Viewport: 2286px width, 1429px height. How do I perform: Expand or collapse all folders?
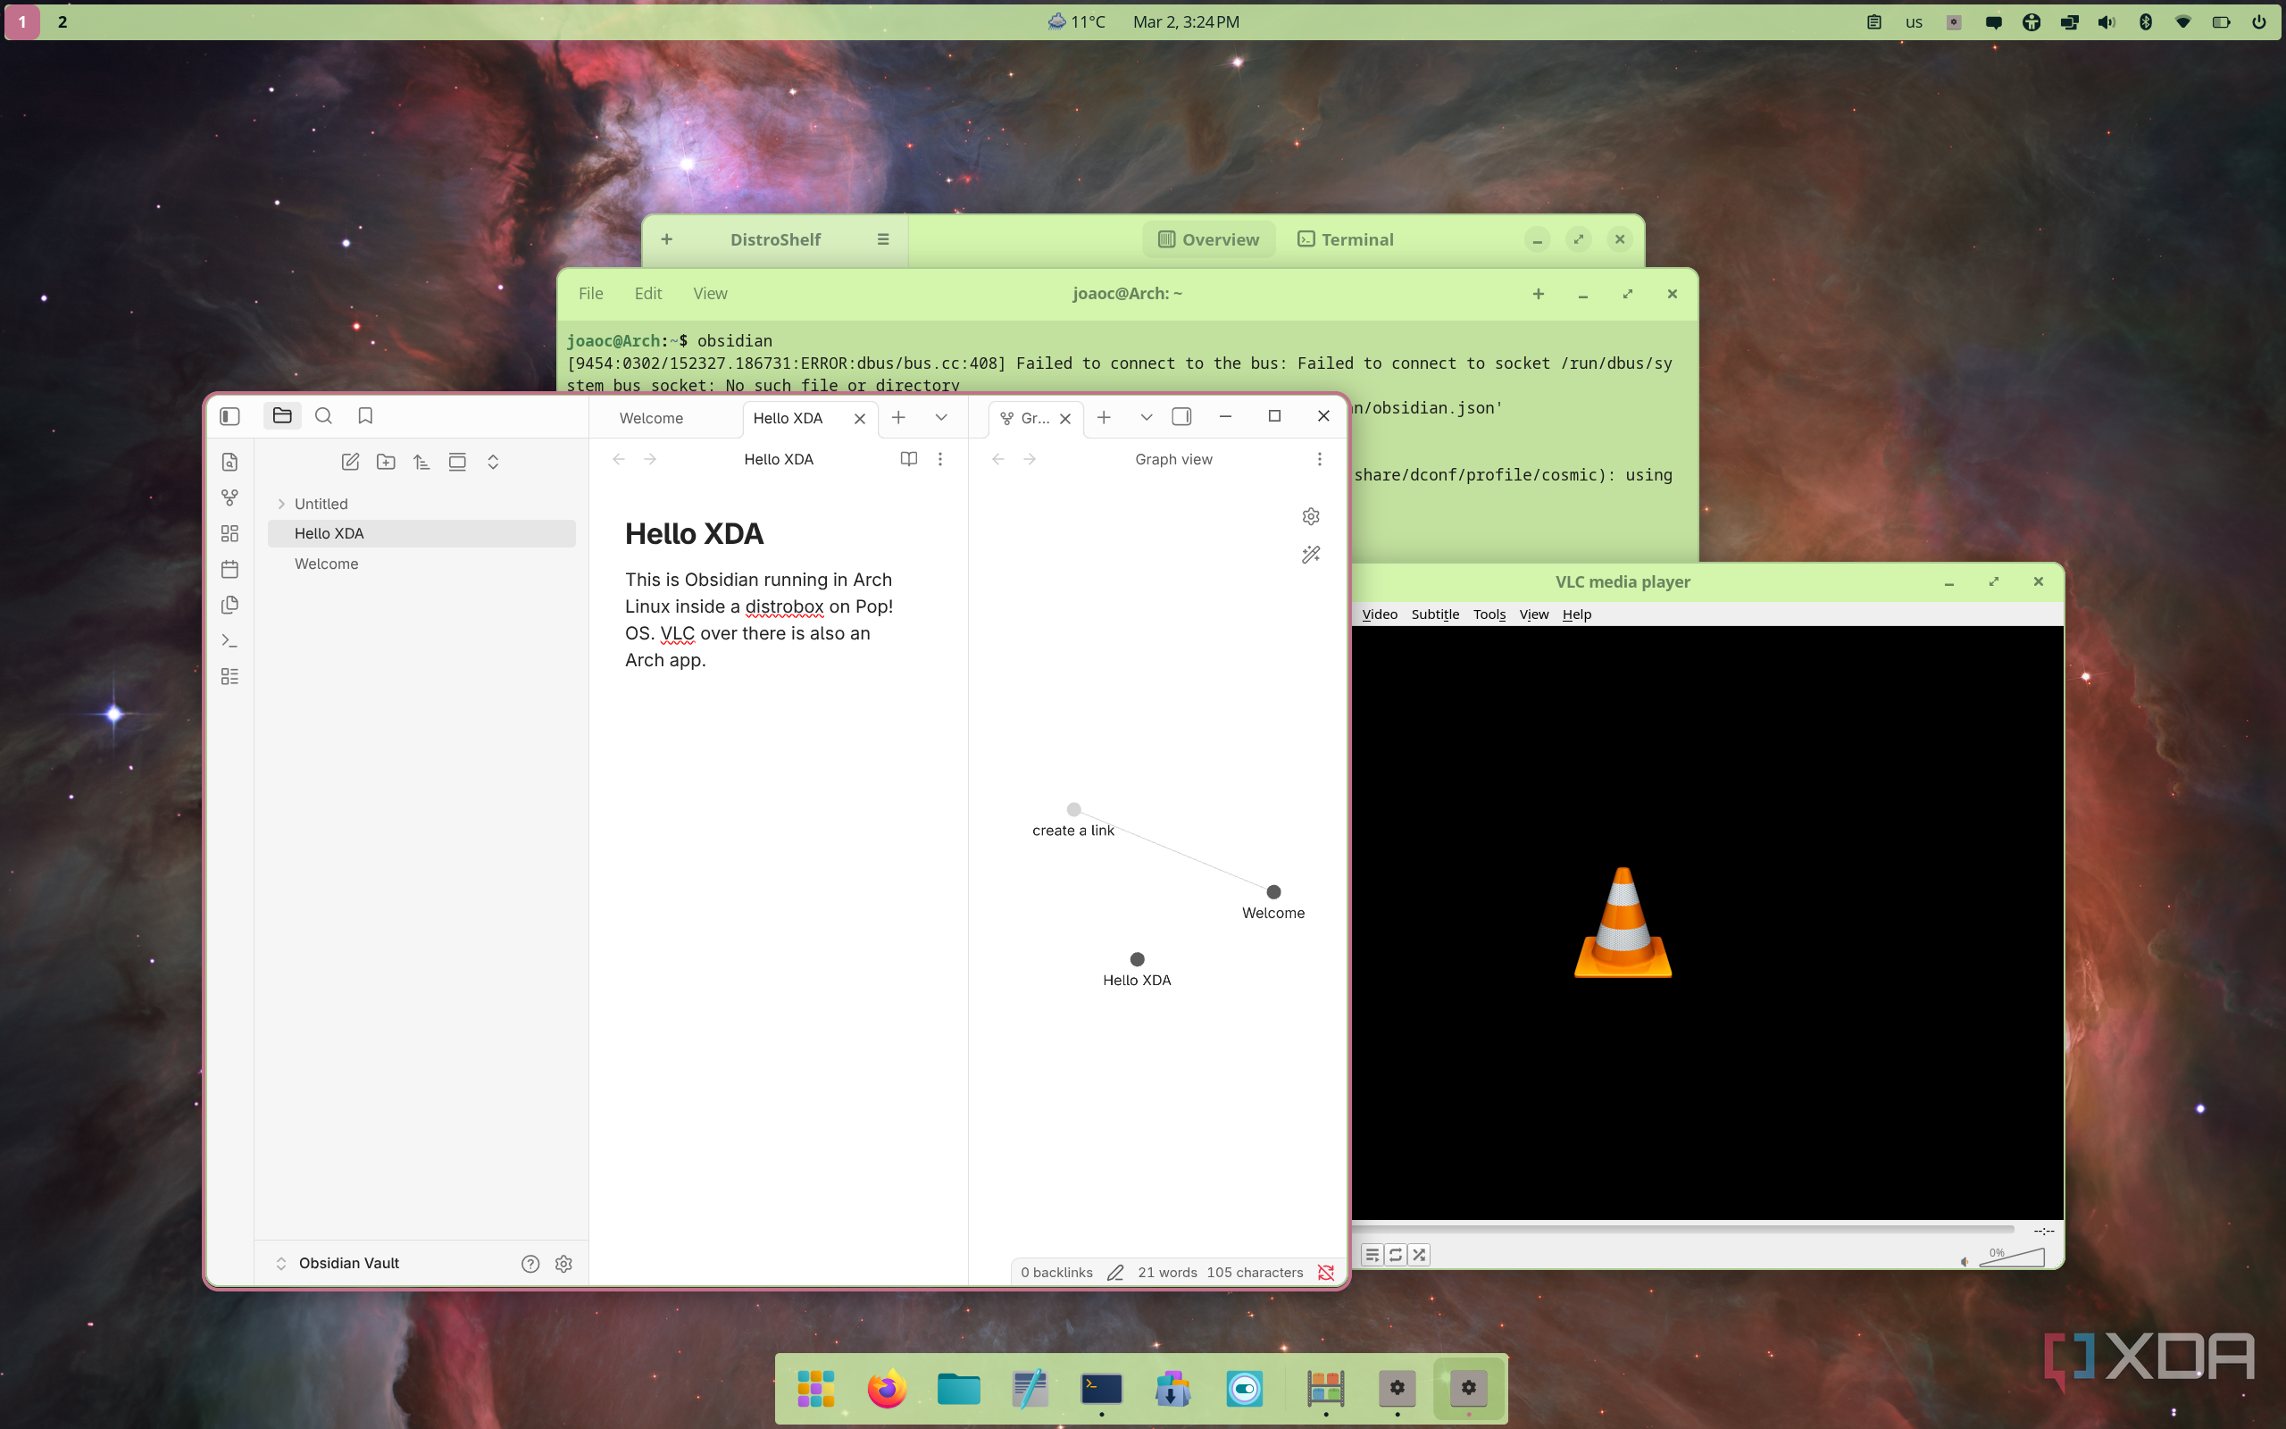(493, 462)
